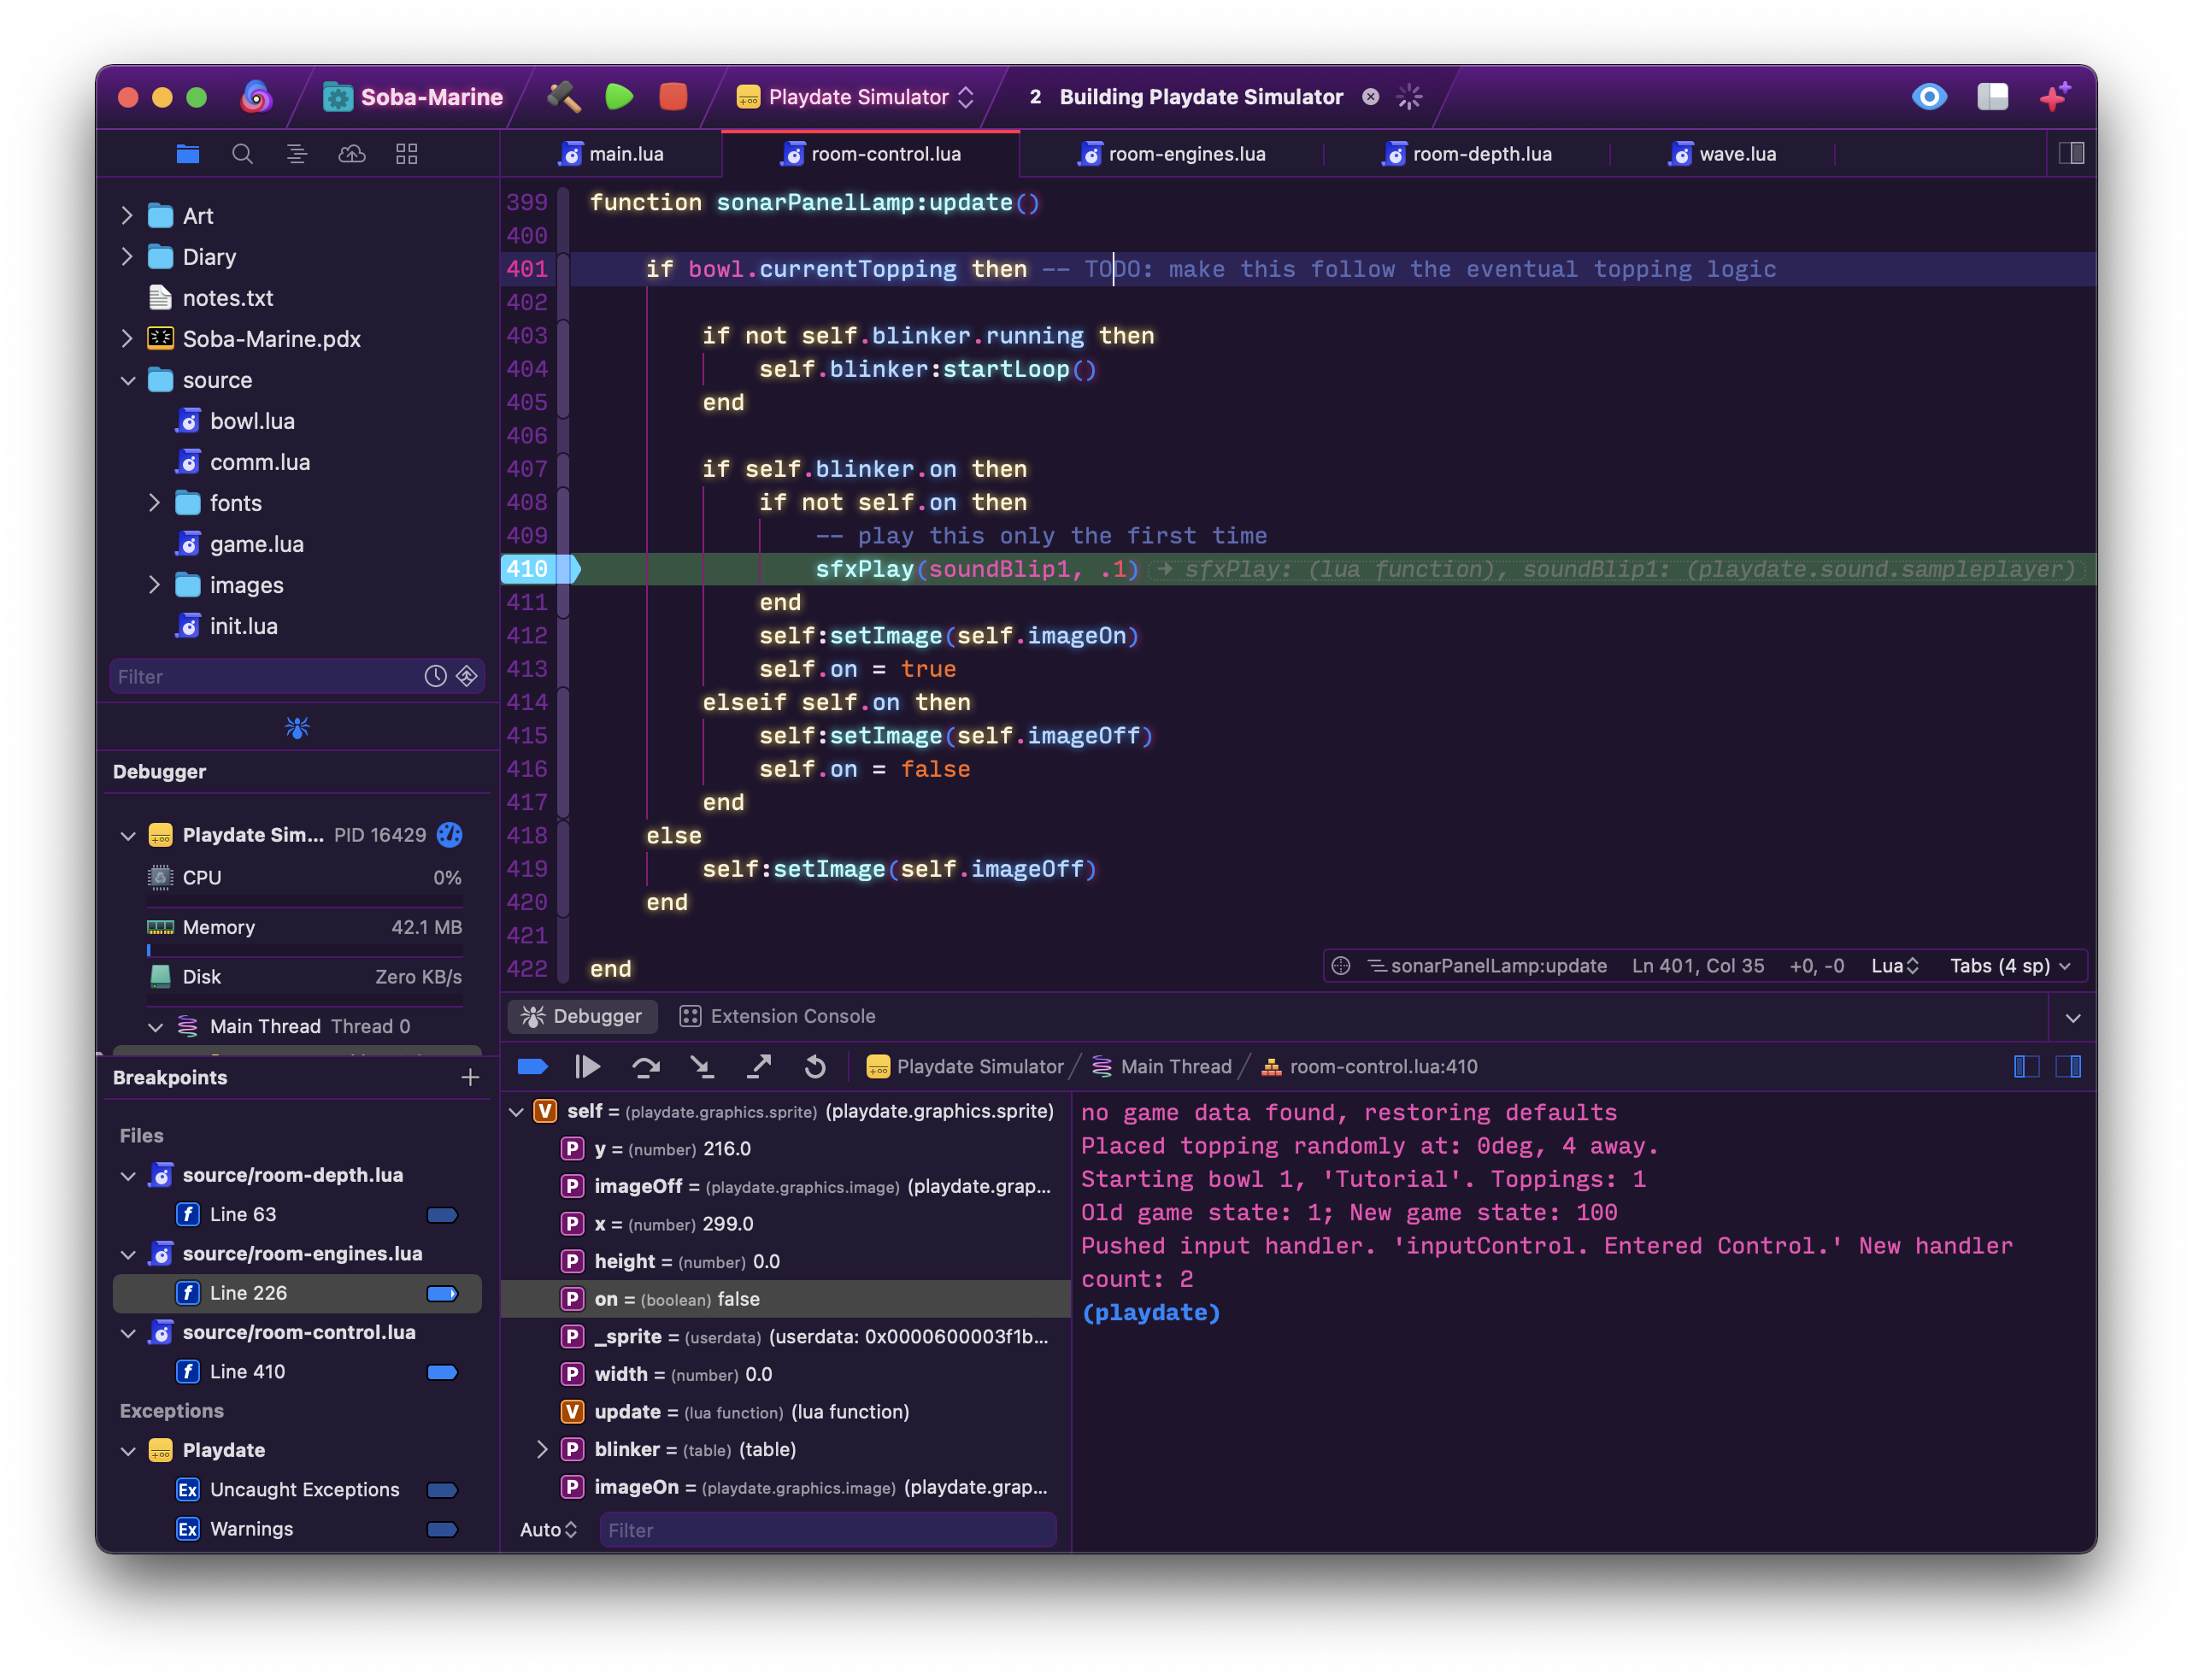Toggle the Line 63 breakpoint
This screenshot has width=2193, height=1680.
pyautogui.click(x=442, y=1215)
